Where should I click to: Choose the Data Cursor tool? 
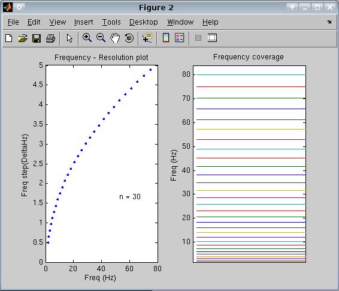point(147,38)
